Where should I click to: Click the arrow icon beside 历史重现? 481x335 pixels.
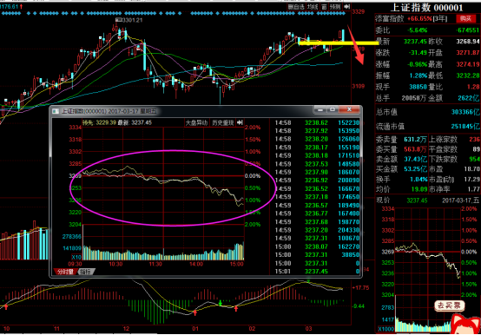coord(240,122)
